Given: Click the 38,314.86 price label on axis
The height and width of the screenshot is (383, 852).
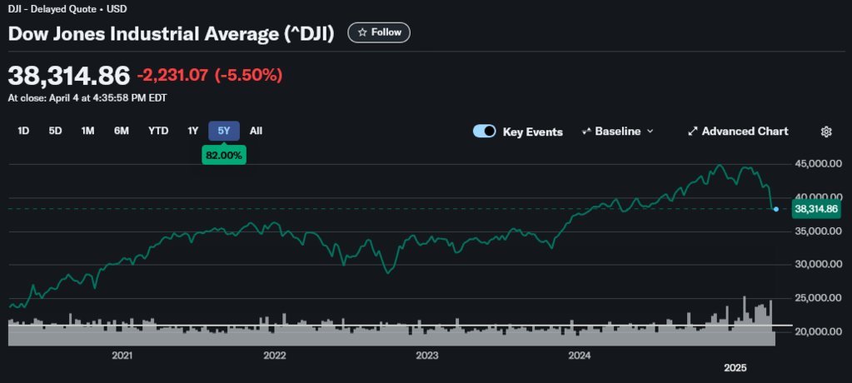Looking at the screenshot, I should (x=817, y=209).
